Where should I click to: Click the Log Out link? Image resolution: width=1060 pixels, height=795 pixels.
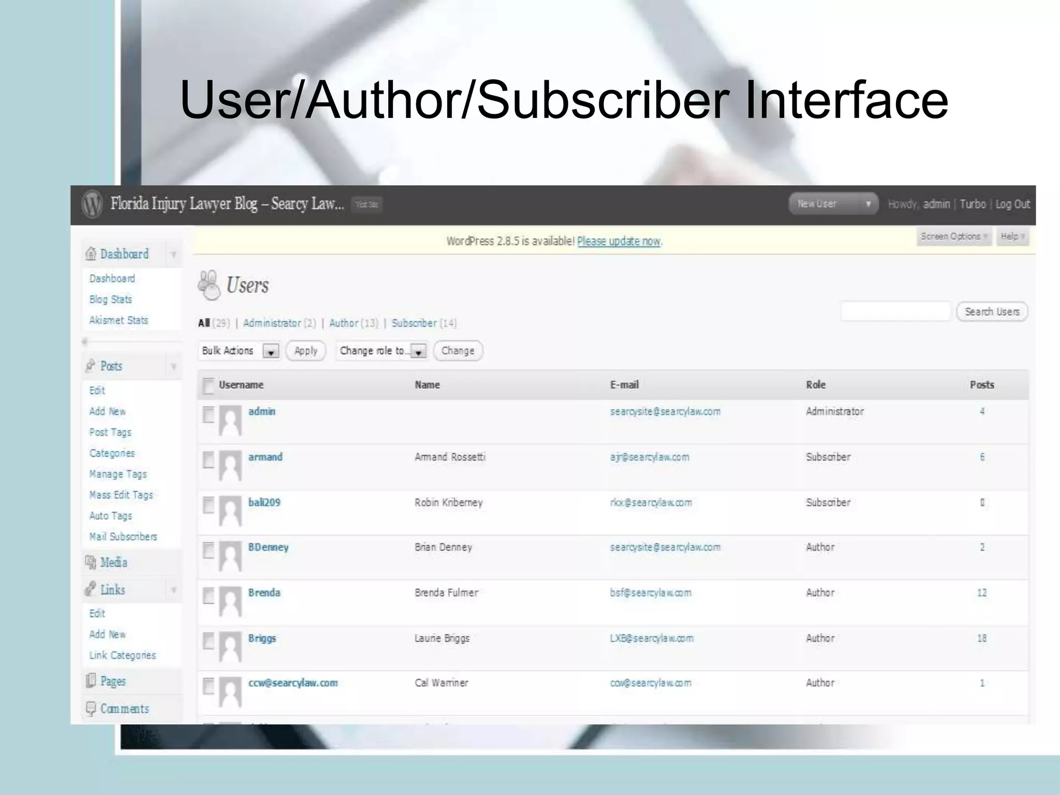pos(1013,204)
